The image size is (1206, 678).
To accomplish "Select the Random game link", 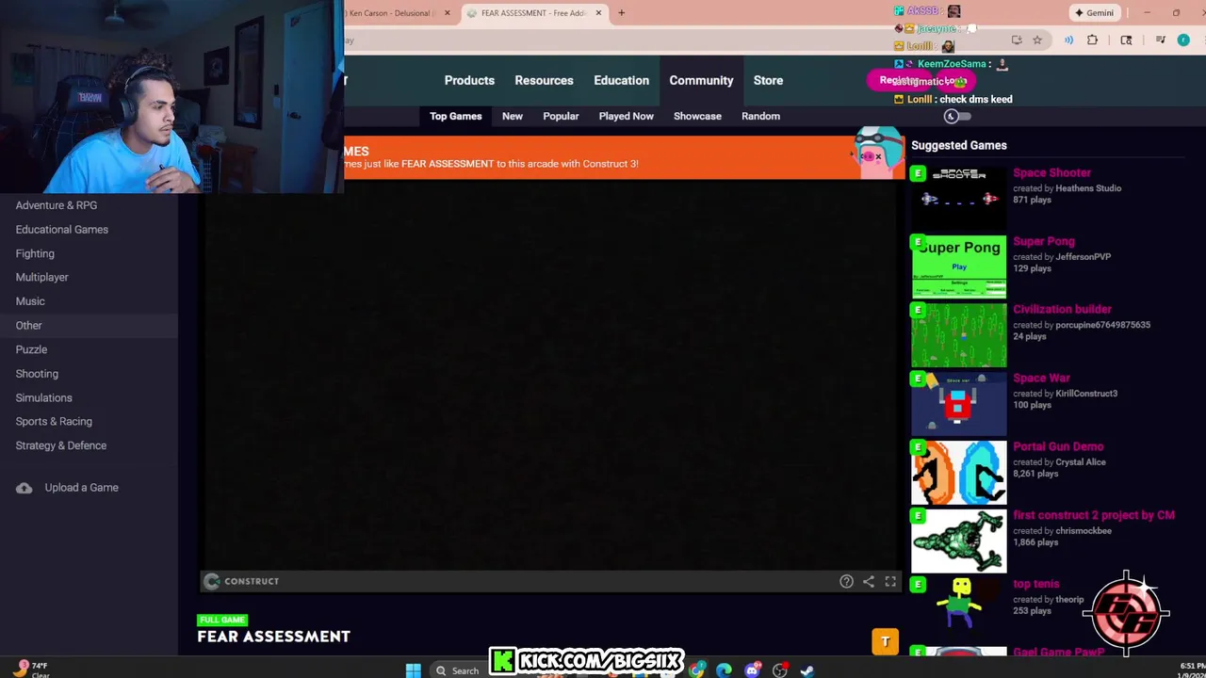I will click(x=760, y=117).
